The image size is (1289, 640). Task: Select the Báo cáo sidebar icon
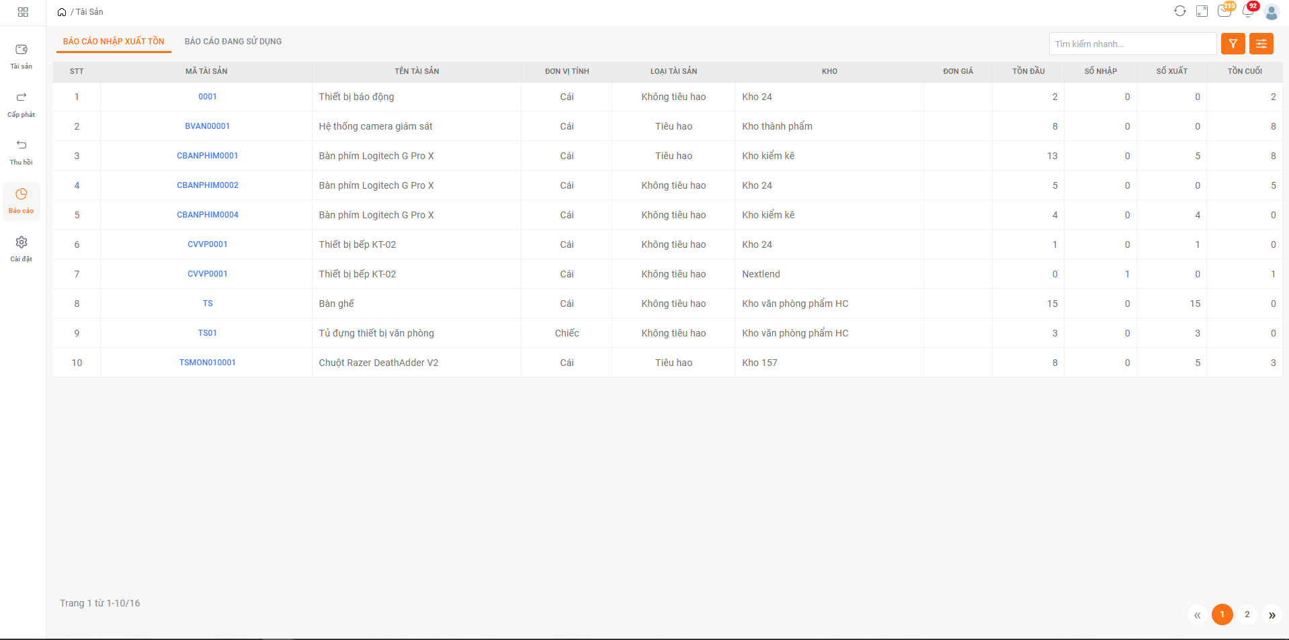(22, 200)
